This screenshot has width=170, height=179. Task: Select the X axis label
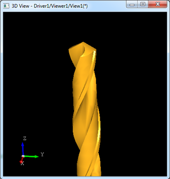point(22,164)
